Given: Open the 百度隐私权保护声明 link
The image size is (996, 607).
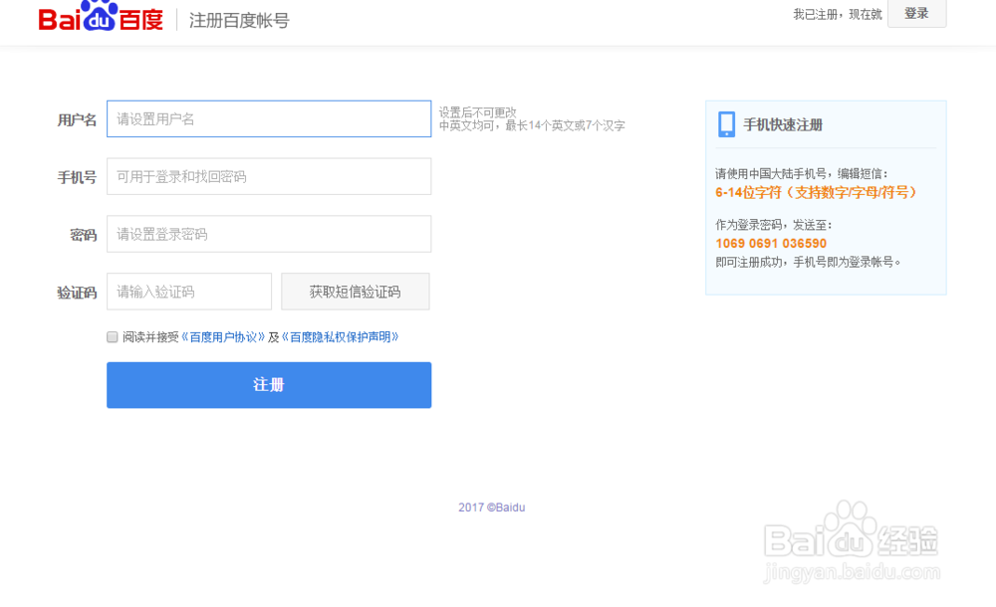Looking at the screenshot, I should click(340, 337).
